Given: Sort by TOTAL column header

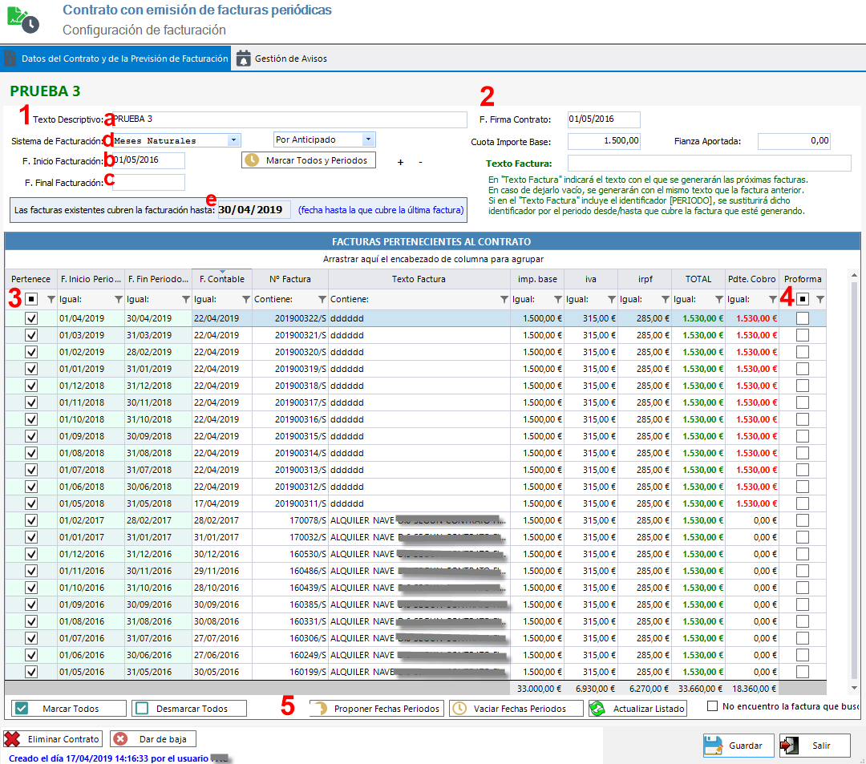Looking at the screenshot, I should coord(698,279).
